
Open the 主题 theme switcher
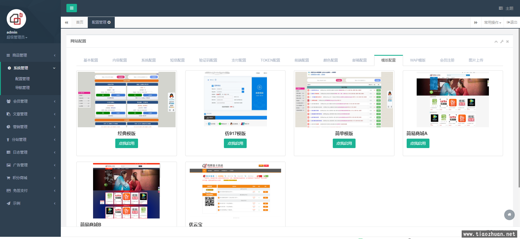[x=506, y=8]
